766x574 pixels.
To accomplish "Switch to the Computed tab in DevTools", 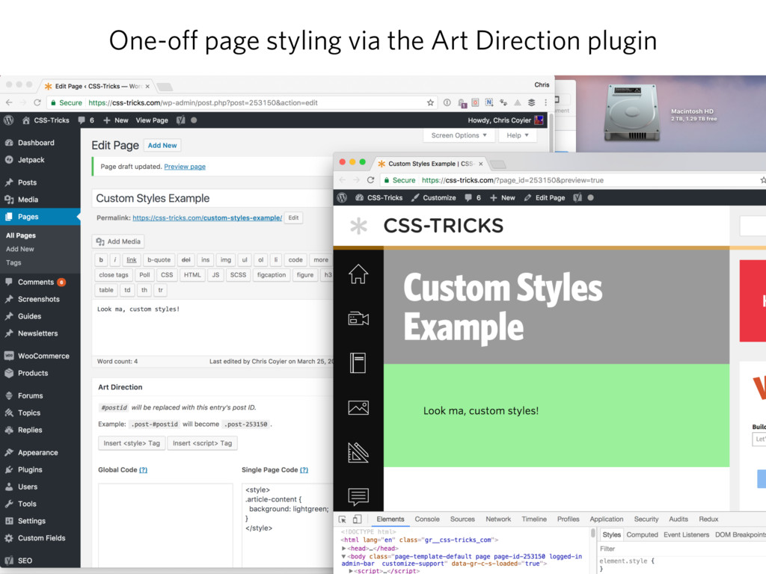I will (642, 535).
